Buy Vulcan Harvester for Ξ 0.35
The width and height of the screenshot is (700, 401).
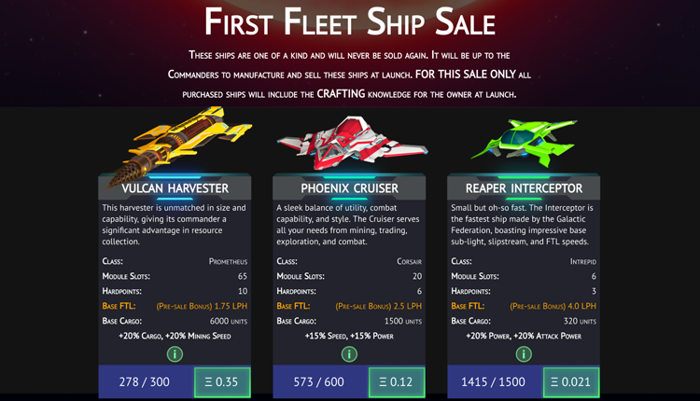[222, 382]
